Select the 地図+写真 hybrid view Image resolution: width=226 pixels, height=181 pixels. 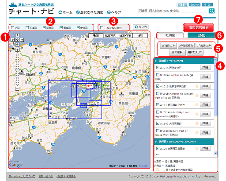pos(125,35)
